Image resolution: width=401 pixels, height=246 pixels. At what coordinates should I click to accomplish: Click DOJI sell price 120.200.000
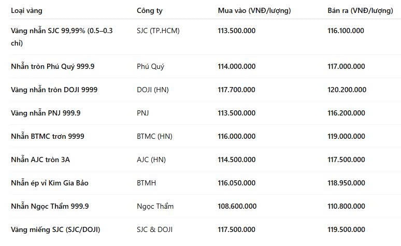pos(347,90)
